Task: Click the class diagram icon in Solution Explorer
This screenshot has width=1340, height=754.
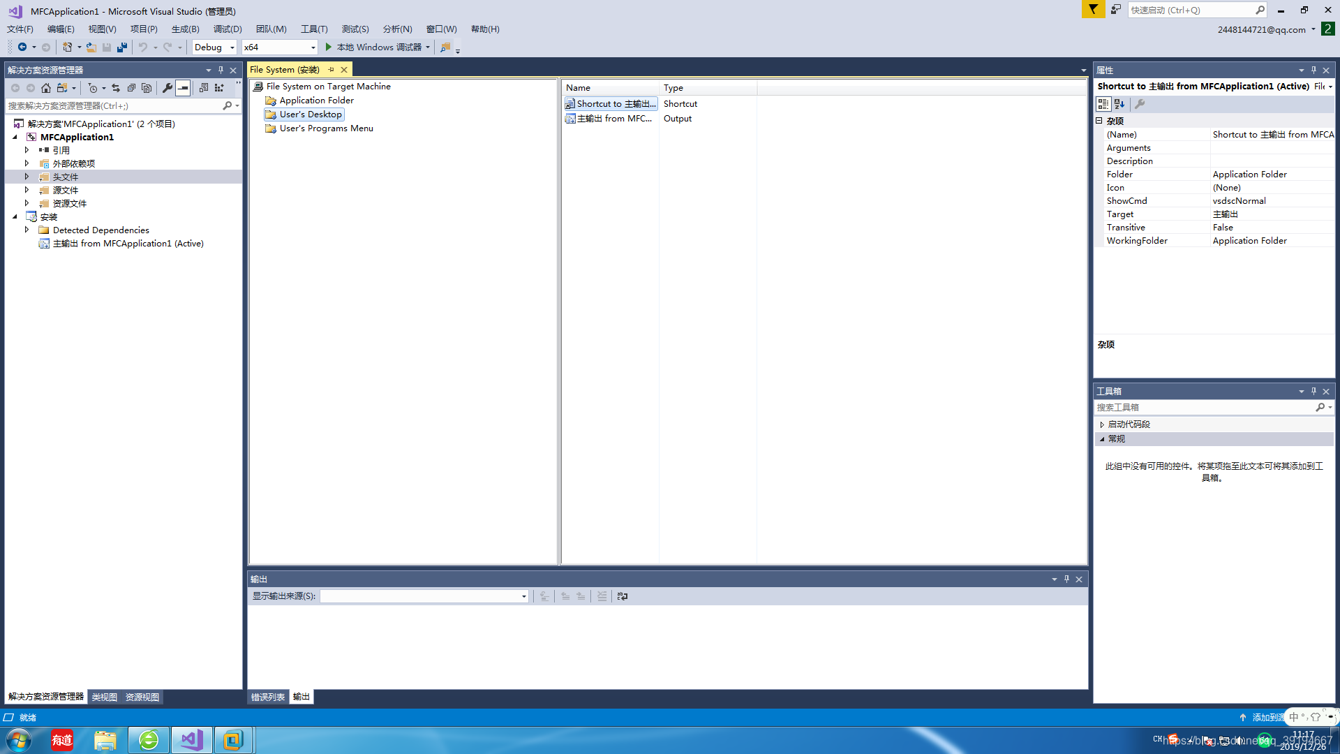Action: tap(219, 88)
